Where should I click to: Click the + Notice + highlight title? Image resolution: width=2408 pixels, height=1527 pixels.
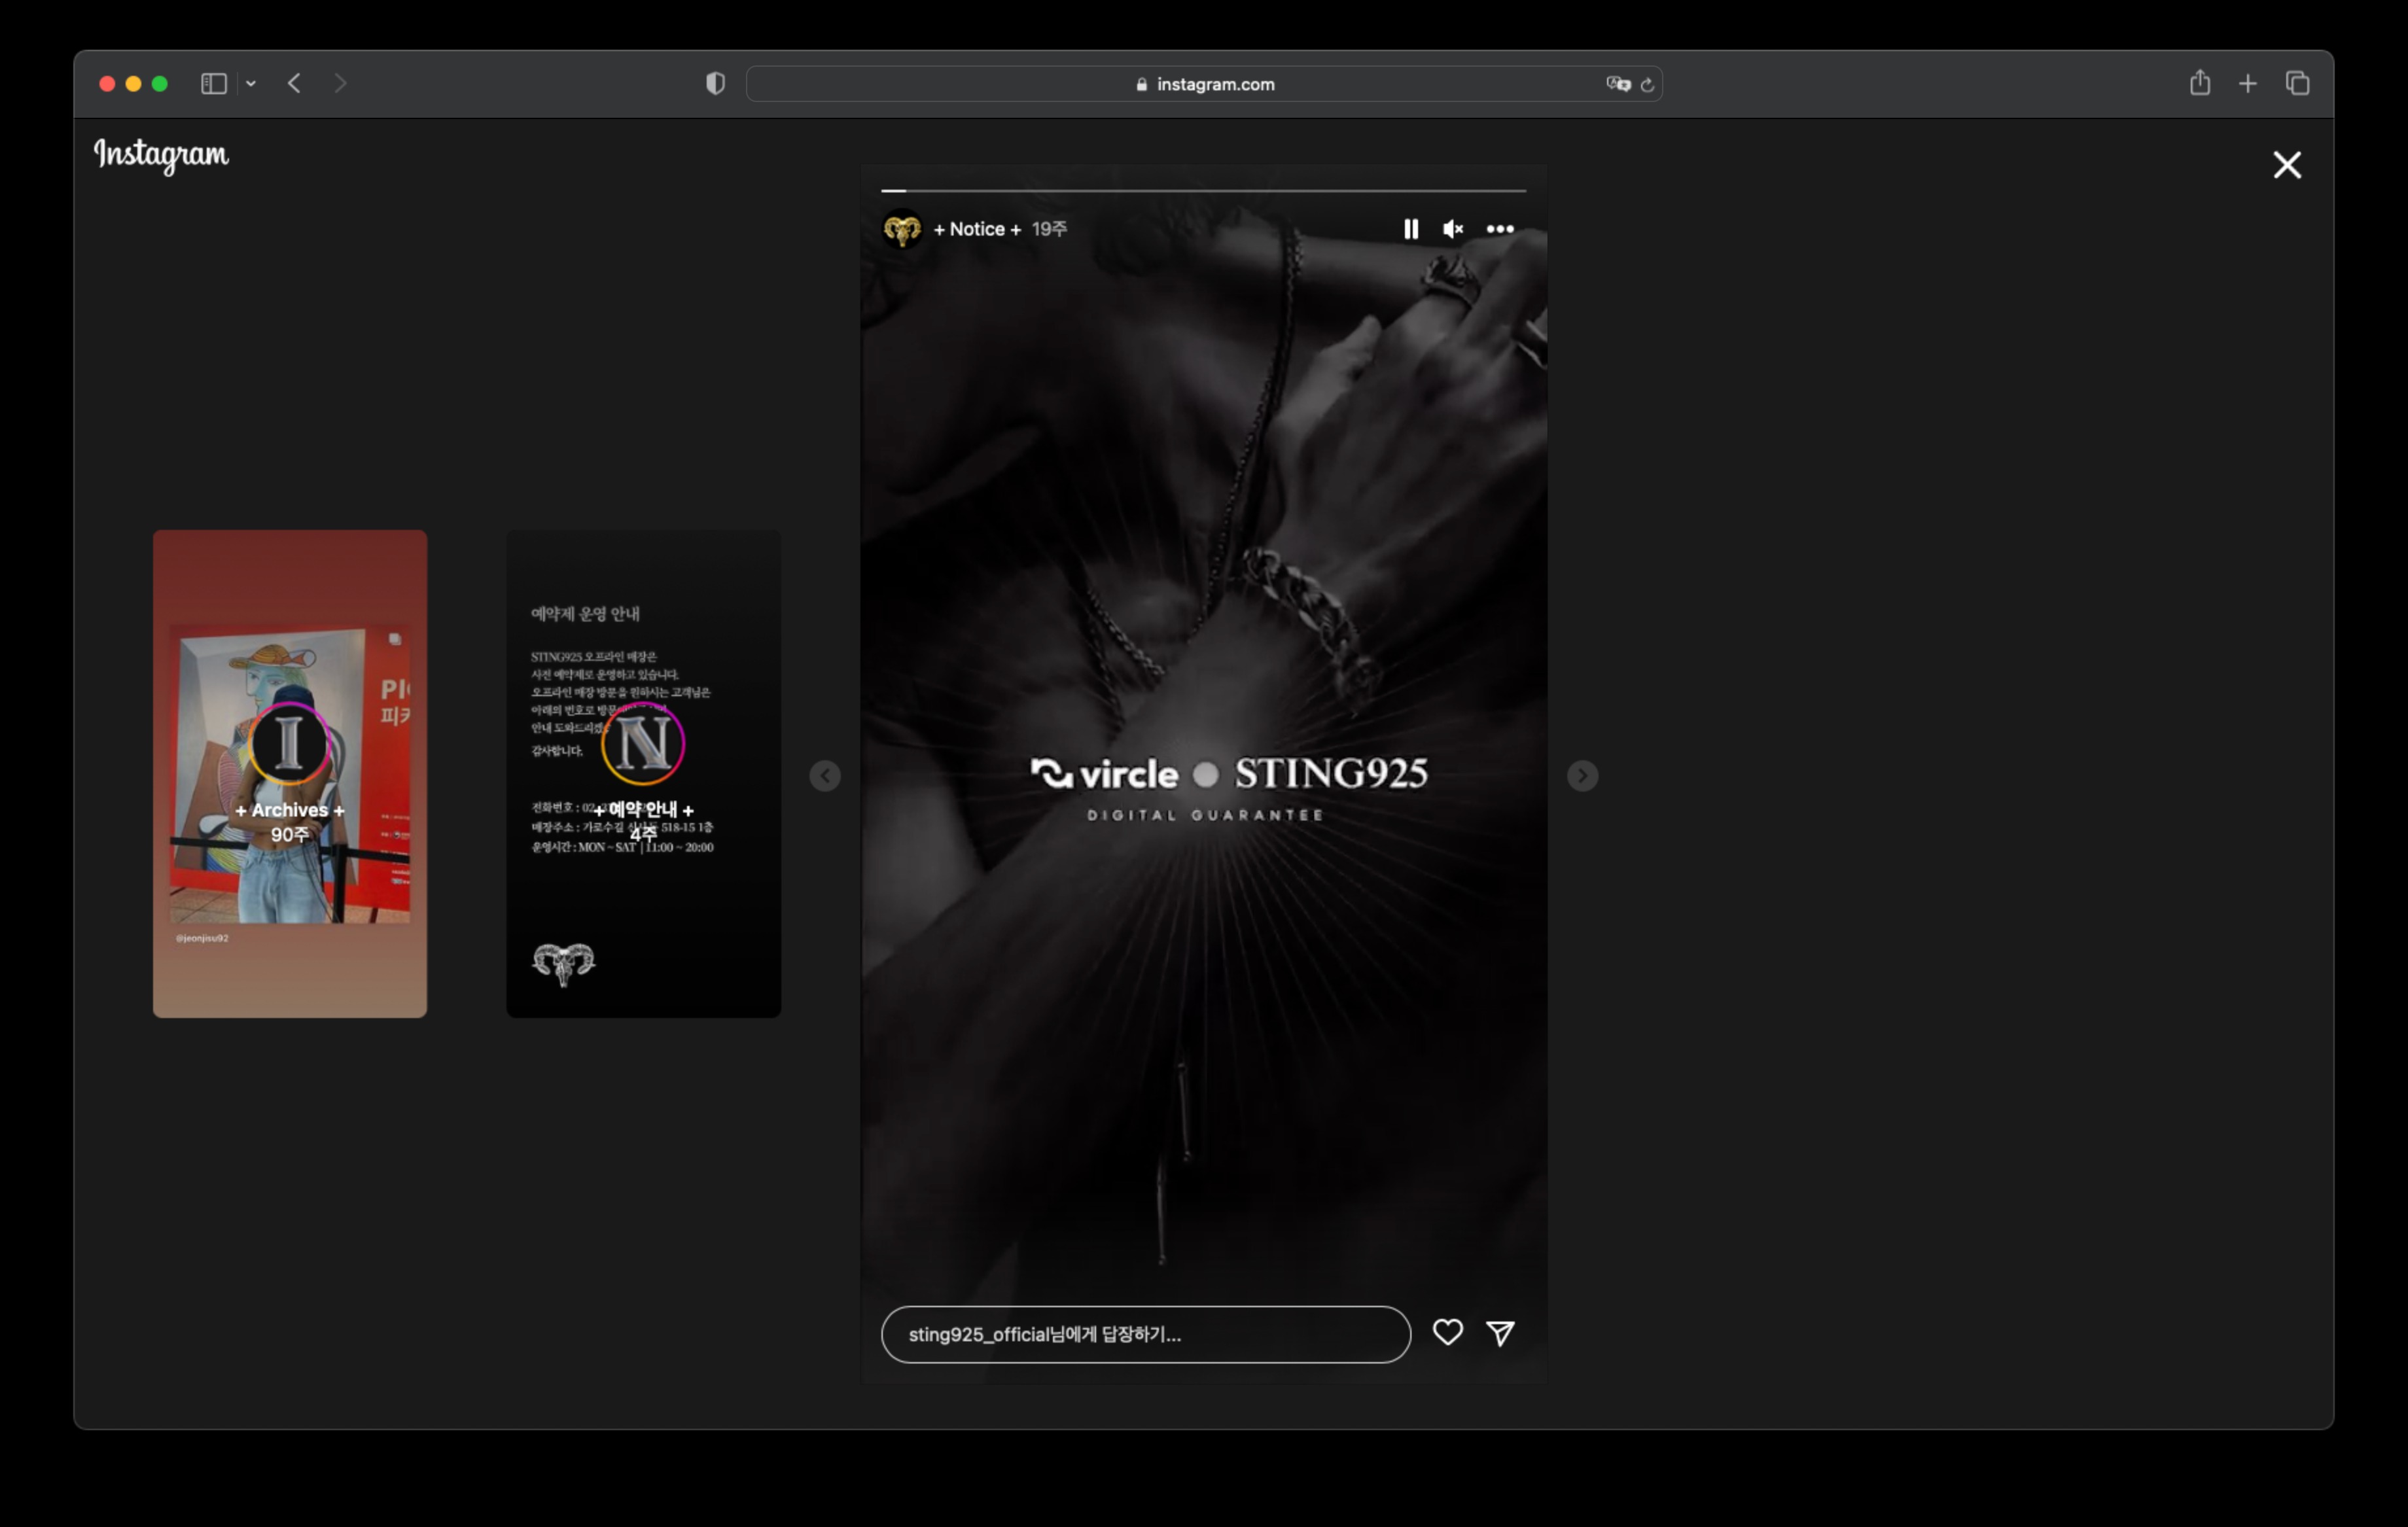(976, 229)
